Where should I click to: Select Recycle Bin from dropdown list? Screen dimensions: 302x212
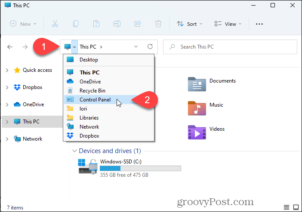(x=109, y=90)
